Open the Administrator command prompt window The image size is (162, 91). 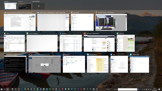click(x=15, y=64)
